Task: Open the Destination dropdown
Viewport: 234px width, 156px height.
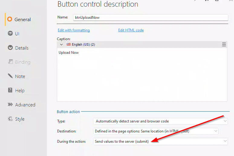Action: 155,131
